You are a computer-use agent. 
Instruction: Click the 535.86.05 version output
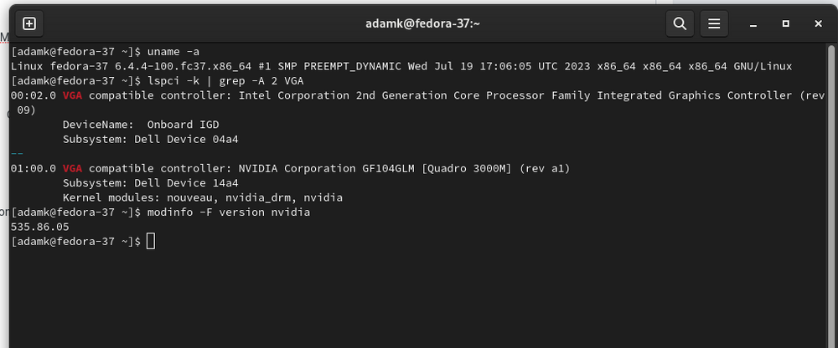pyautogui.click(x=40, y=227)
